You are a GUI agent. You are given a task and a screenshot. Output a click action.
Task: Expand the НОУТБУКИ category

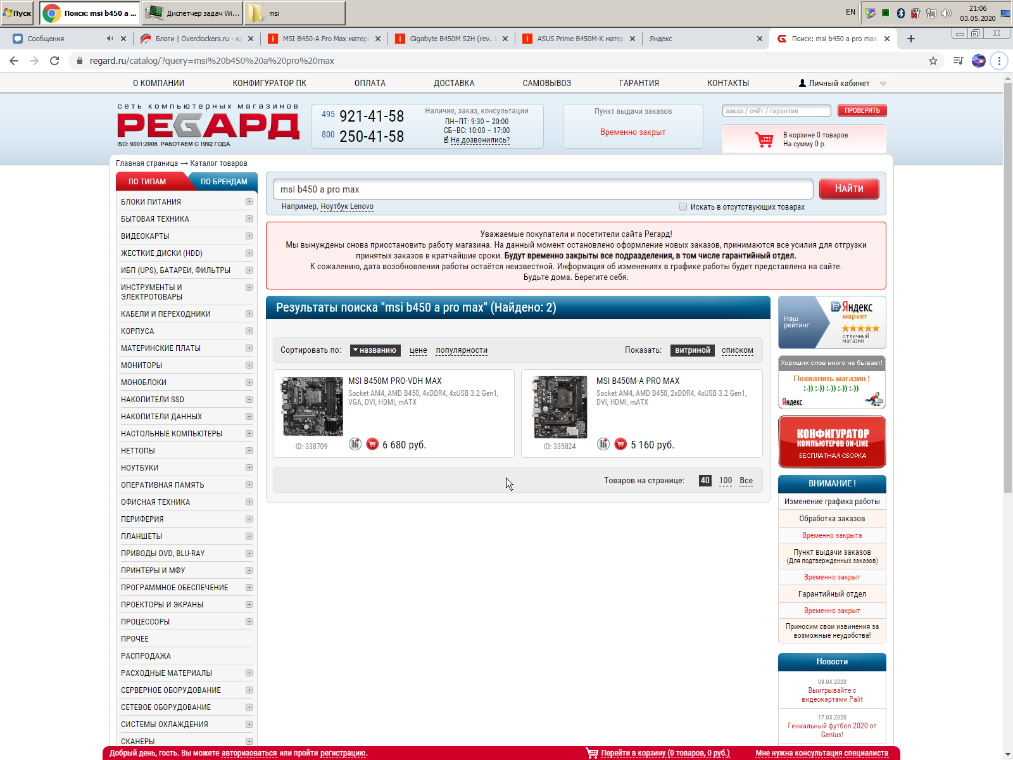pos(249,468)
